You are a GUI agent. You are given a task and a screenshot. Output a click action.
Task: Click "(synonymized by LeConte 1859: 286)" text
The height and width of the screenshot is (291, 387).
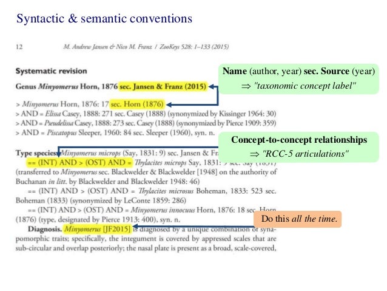coord(128,200)
